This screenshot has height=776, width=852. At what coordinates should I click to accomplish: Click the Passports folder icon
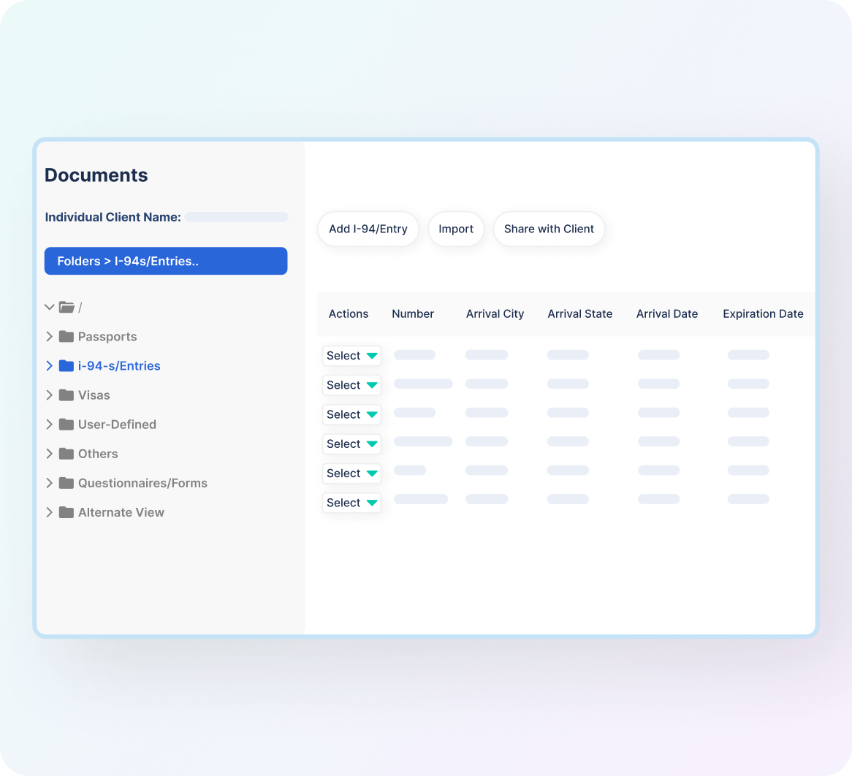66,337
